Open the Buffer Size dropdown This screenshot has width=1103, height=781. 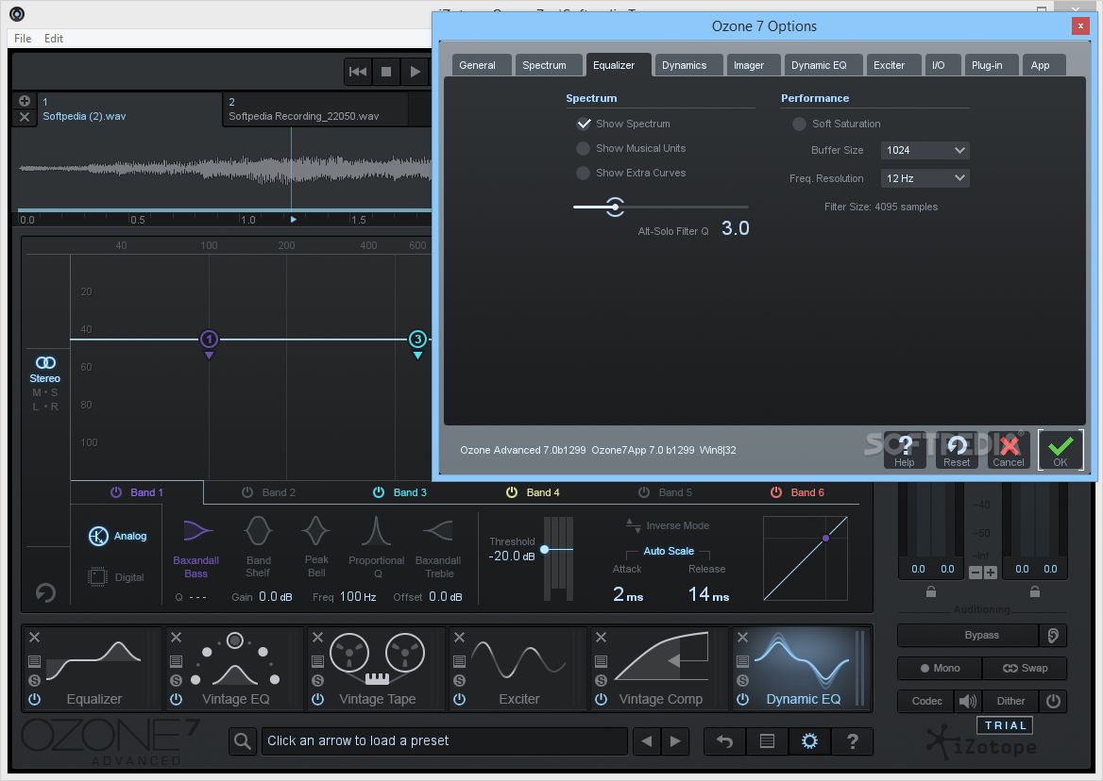(x=925, y=150)
